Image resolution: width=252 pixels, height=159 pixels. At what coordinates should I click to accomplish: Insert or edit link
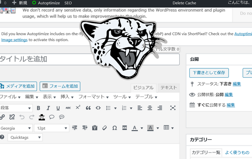(2, 117)
